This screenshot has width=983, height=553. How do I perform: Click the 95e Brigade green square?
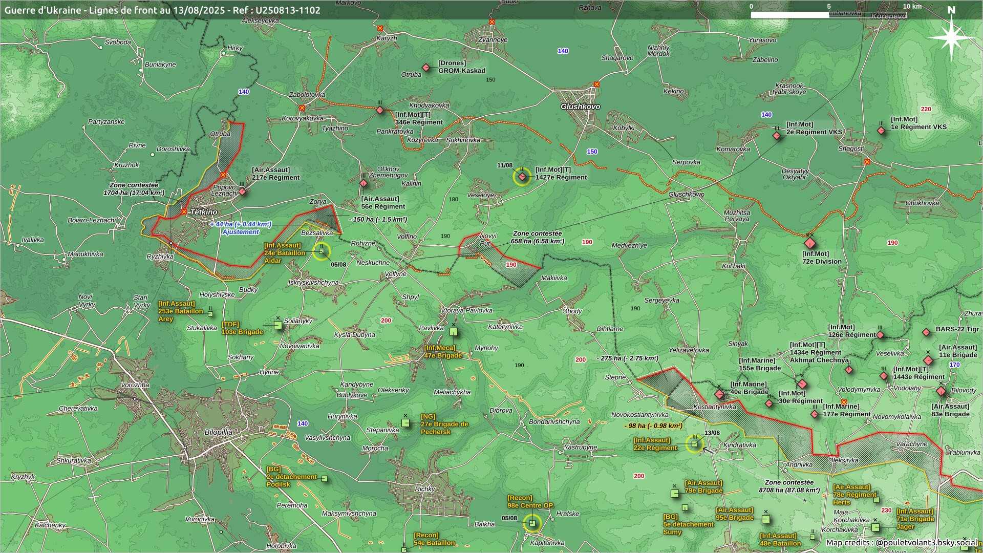[765, 519]
